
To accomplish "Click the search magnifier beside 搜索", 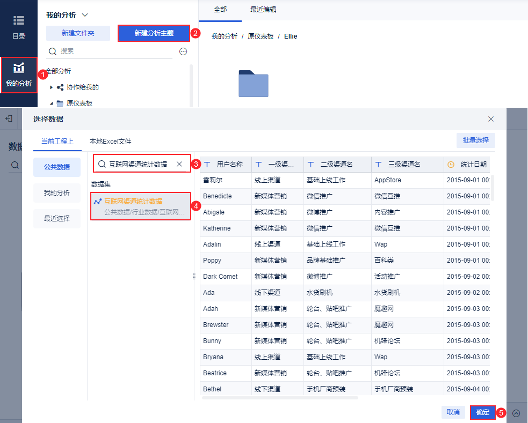I will tap(52, 51).
